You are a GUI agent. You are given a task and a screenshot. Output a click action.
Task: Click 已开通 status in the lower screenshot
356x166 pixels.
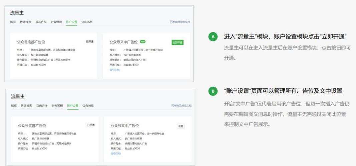[x=91, y=125]
